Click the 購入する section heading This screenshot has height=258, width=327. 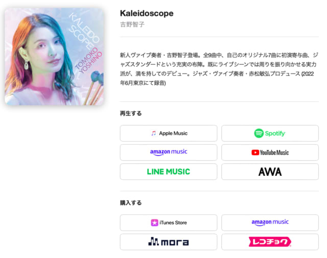click(131, 203)
